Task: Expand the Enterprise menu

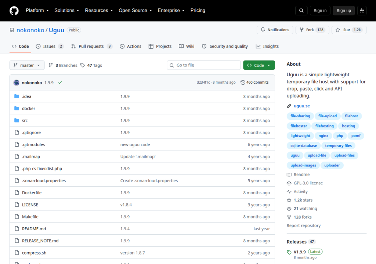Action: 171,11
